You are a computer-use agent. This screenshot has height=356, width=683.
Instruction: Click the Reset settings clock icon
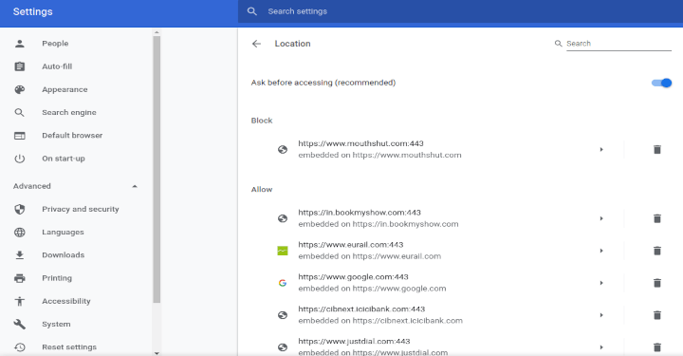20,347
